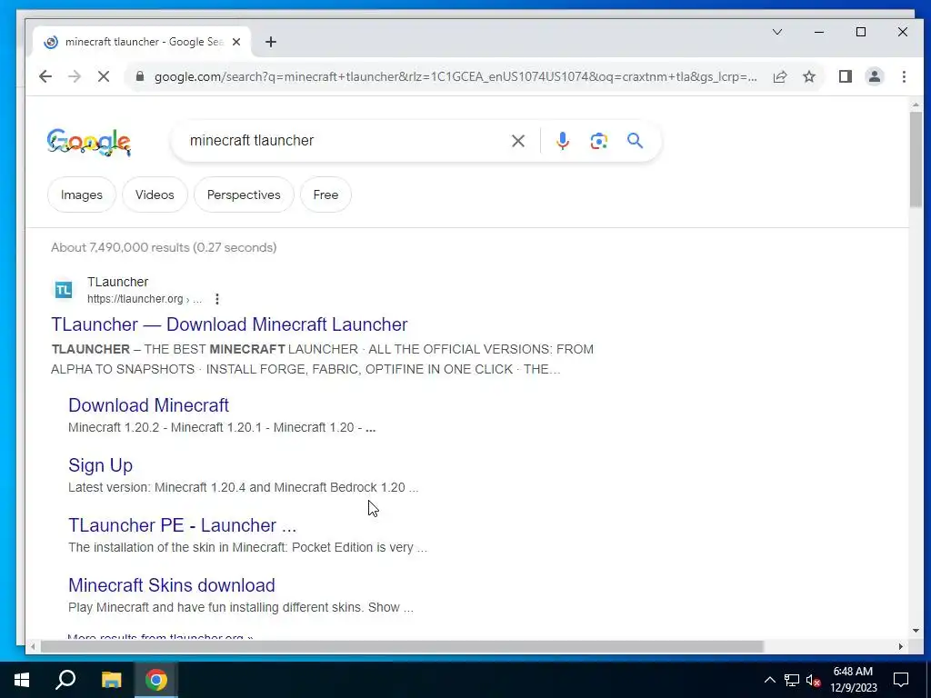The height and width of the screenshot is (698, 931).
Task: Click the scroll left arrow
Action: pyautogui.click(x=34, y=646)
